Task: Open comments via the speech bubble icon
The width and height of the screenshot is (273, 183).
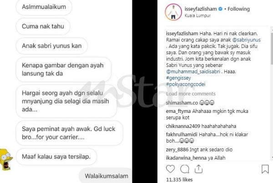Action: [185, 169]
